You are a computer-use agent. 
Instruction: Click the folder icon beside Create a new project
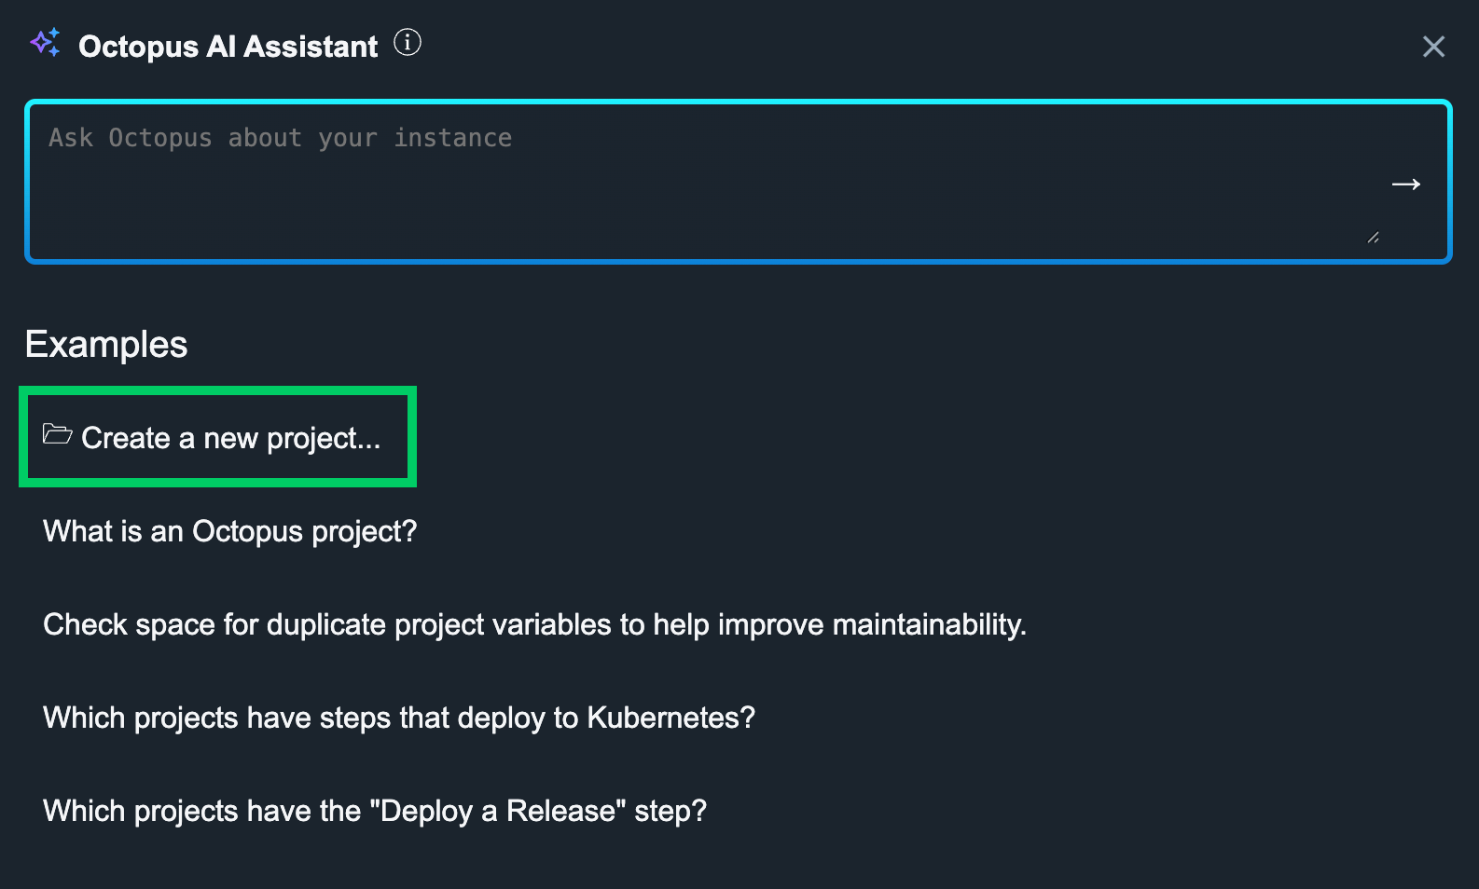coord(58,434)
